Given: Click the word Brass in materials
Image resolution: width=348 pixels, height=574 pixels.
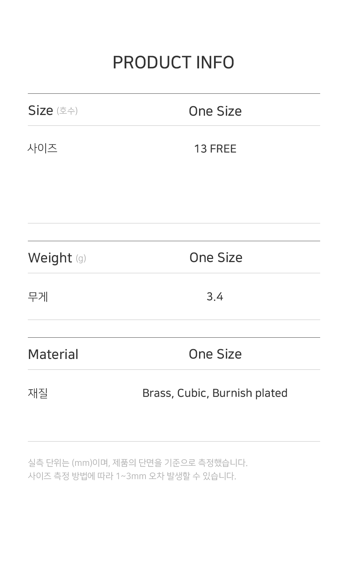Looking at the screenshot, I should coord(158,393).
